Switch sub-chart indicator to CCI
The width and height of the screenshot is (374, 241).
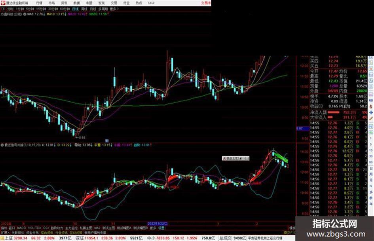tap(46, 228)
